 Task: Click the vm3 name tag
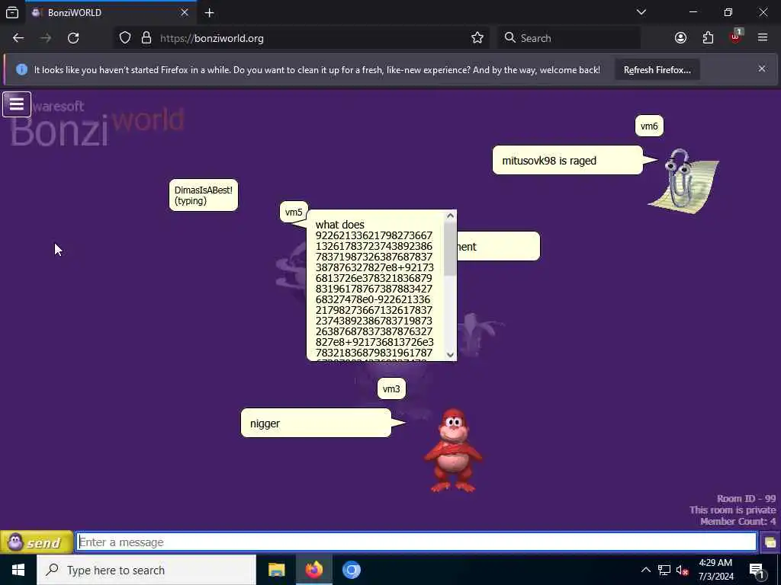(x=391, y=389)
